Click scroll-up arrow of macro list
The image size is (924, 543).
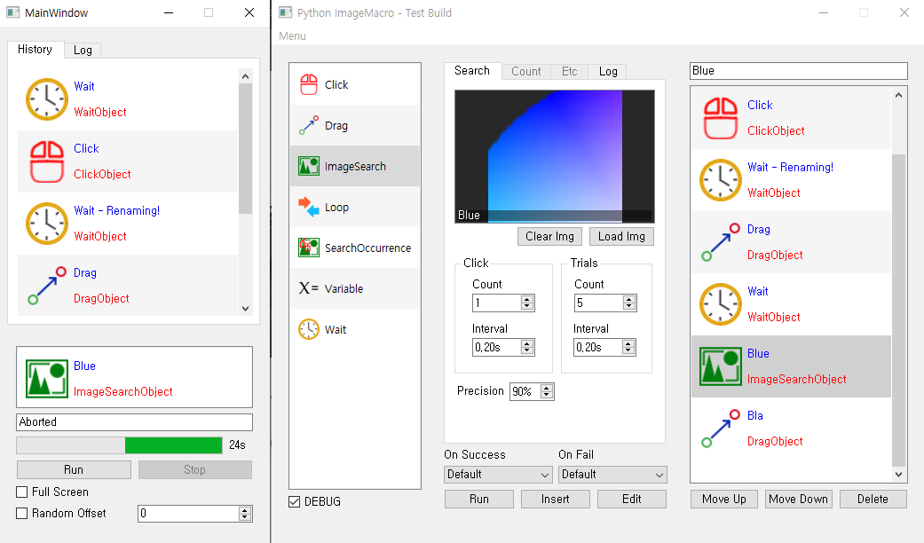pos(898,95)
